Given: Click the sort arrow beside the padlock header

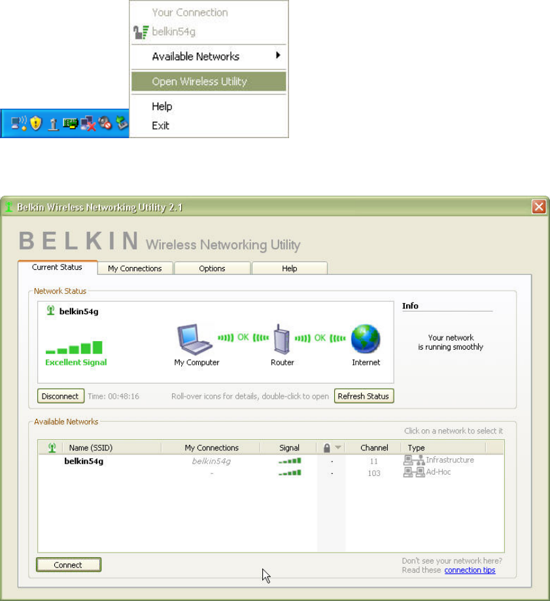Looking at the screenshot, I should coord(338,447).
